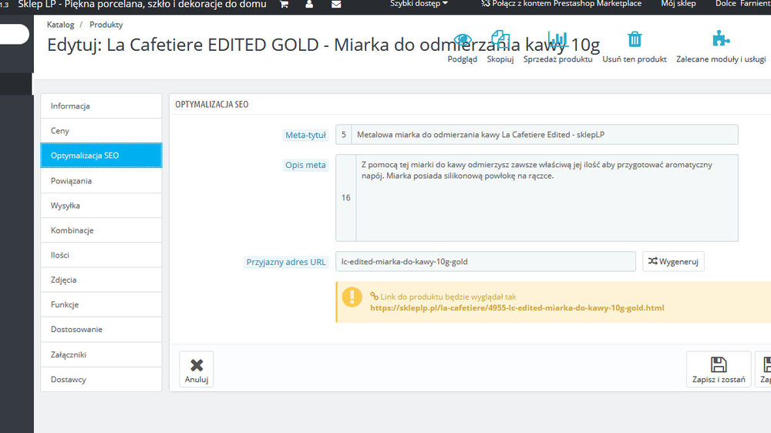The height and width of the screenshot is (433, 771).
Task: Focus the Przyjazny adres URL field
Action: click(485, 261)
